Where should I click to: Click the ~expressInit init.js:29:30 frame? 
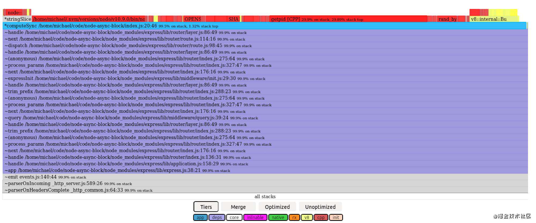click(x=265, y=79)
